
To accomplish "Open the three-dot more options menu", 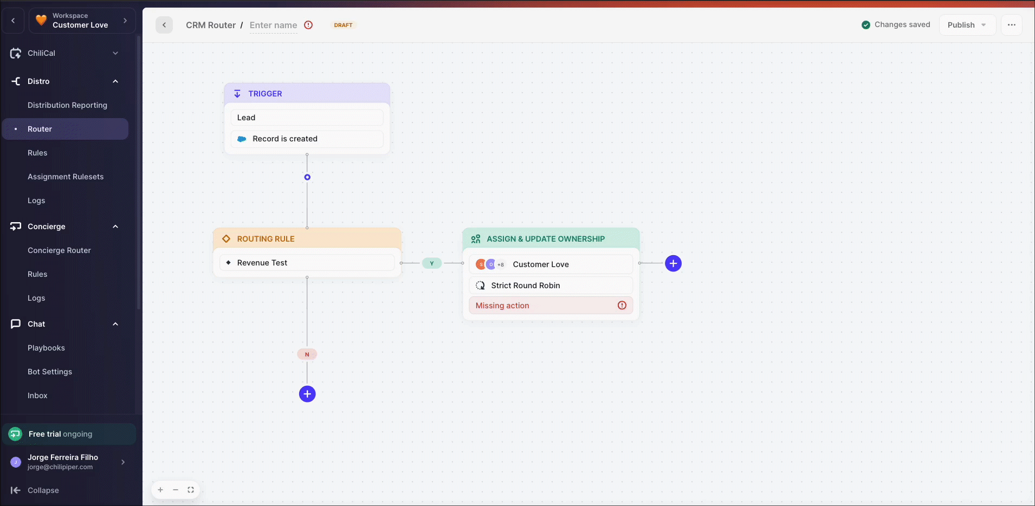I will click(1012, 25).
